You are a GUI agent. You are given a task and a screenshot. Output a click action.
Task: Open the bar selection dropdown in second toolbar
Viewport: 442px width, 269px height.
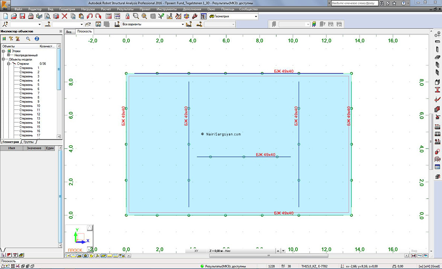point(82,24)
